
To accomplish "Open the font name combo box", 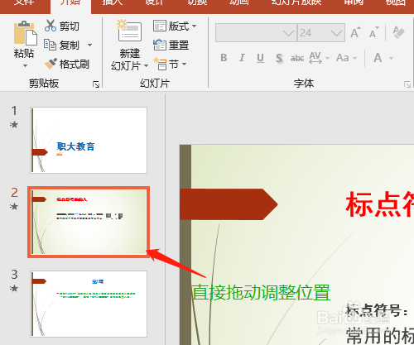I will point(256,33).
